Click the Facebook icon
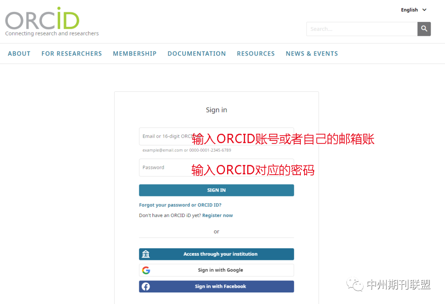 click(x=146, y=286)
